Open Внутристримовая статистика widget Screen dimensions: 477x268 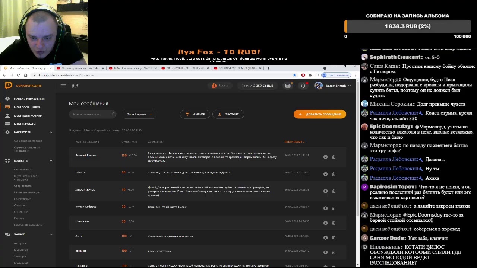pyautogui.click(x=25, y=178)
